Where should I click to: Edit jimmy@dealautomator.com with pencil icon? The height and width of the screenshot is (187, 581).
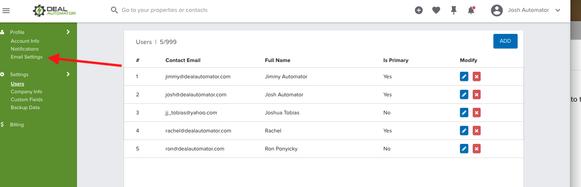click(464, 77)
